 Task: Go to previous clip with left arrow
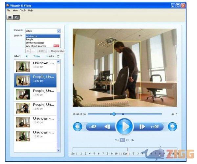[x=78, y=127]
